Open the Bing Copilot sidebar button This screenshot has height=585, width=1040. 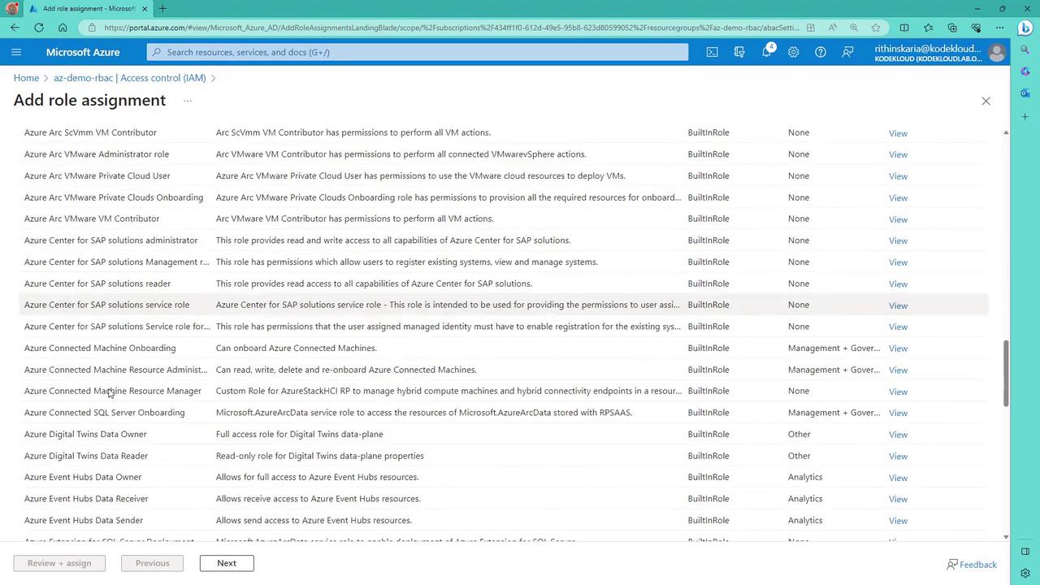tap(1025, 28)
